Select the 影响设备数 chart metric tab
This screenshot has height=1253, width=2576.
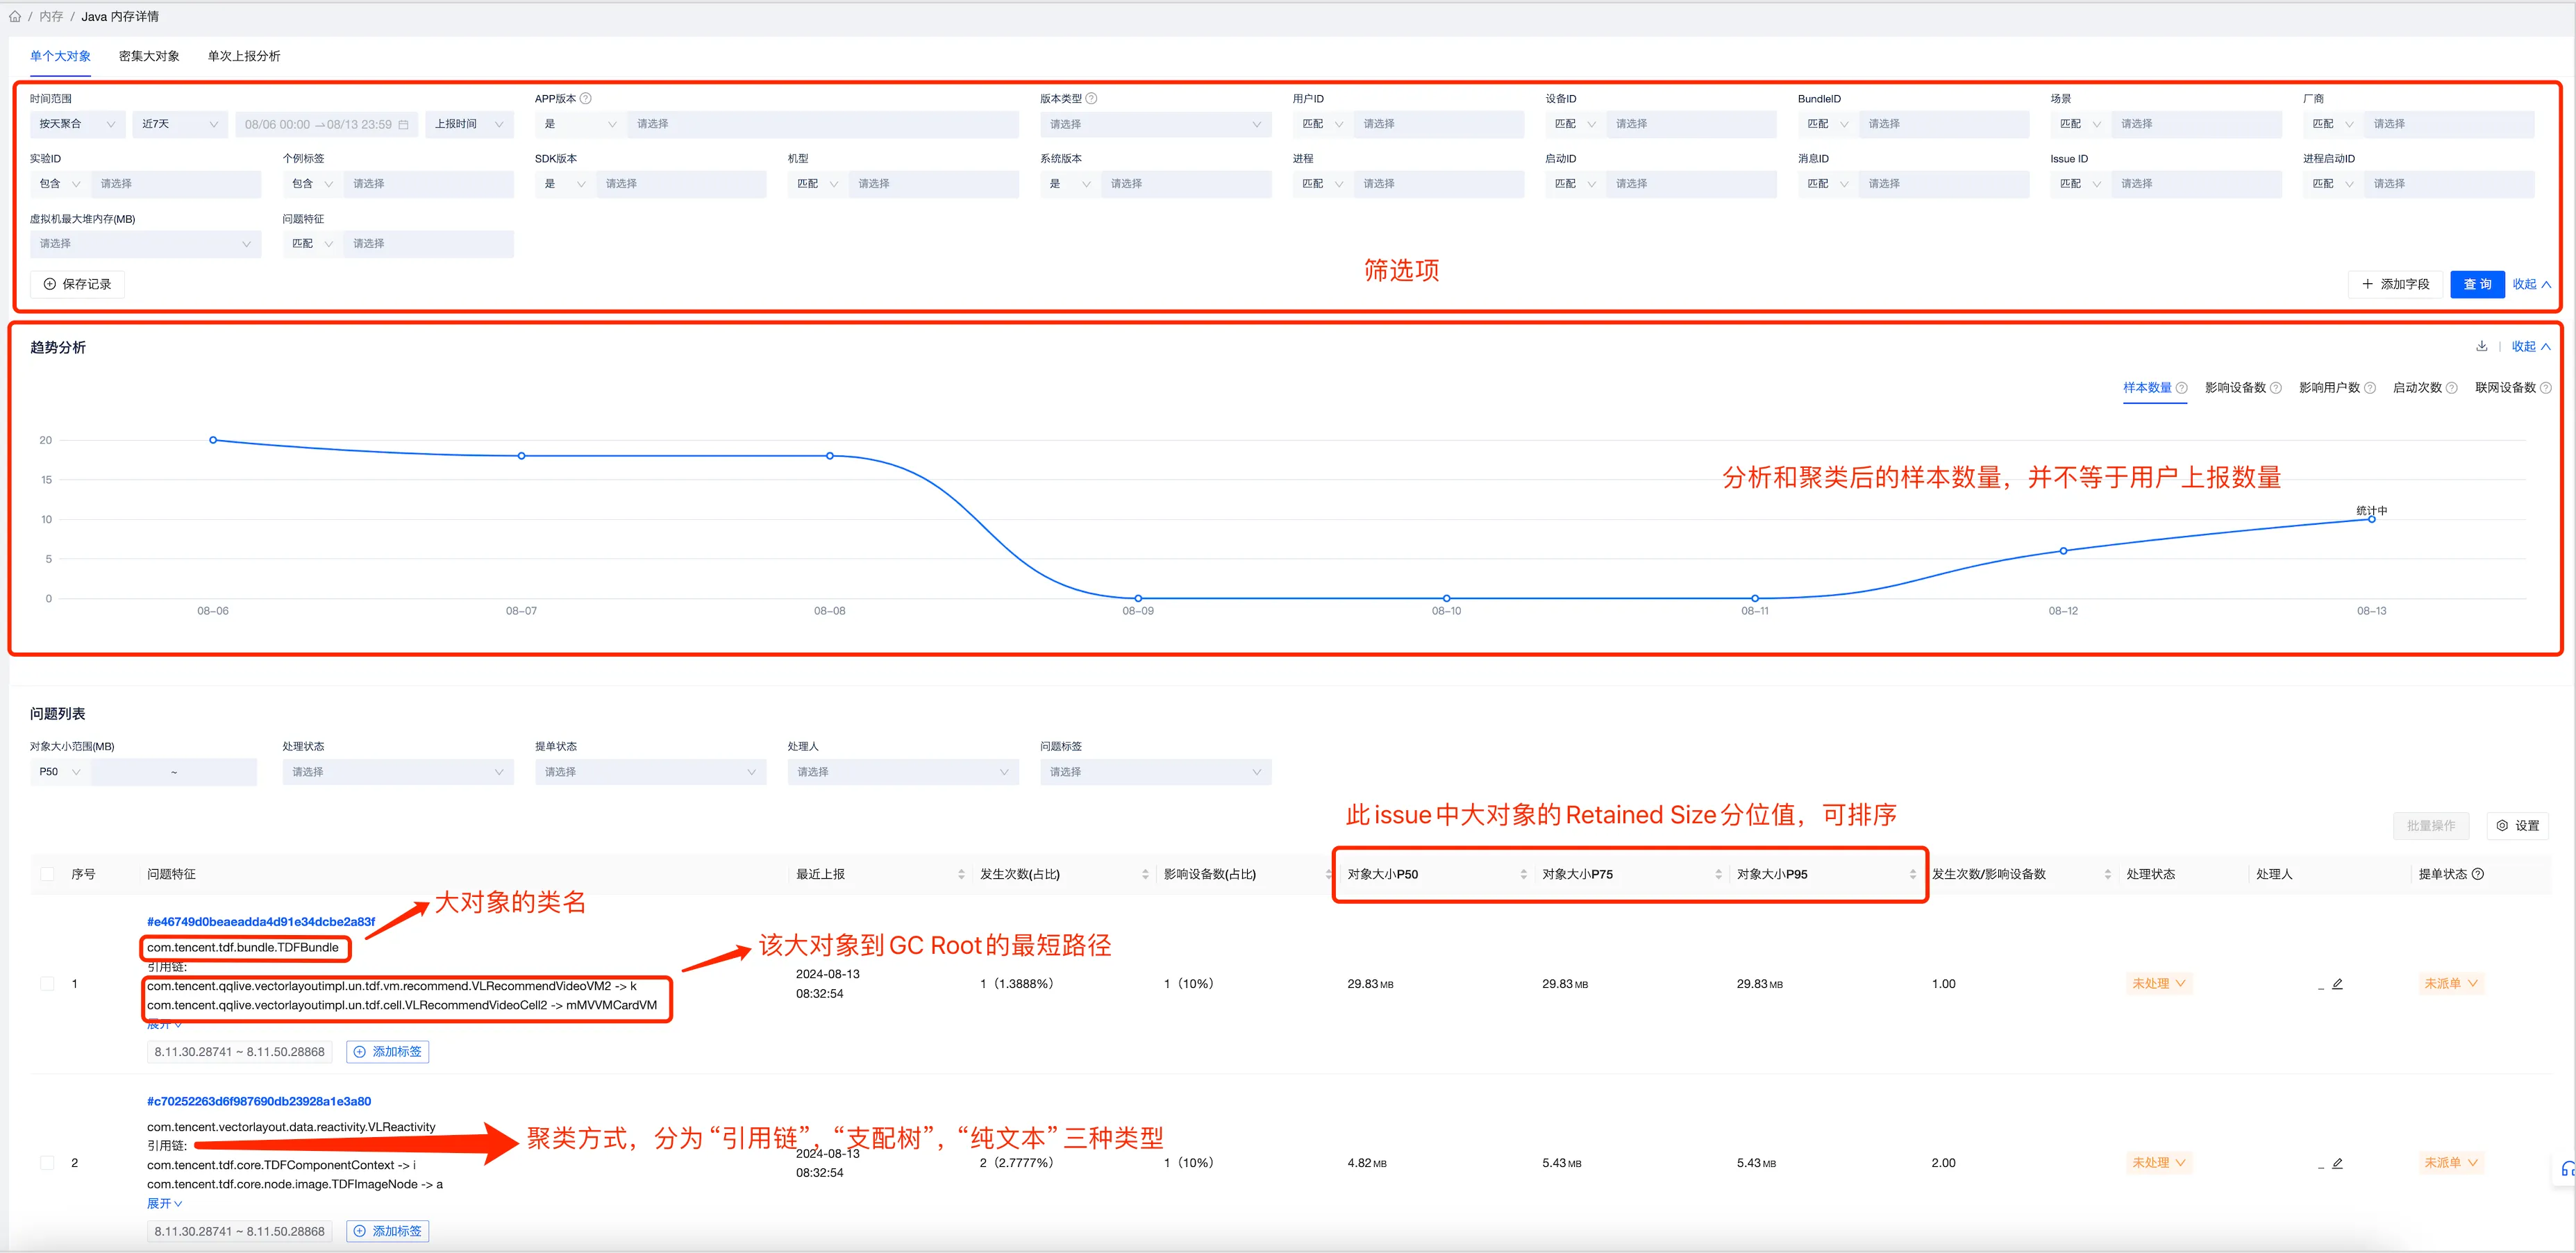point(2235,388)
